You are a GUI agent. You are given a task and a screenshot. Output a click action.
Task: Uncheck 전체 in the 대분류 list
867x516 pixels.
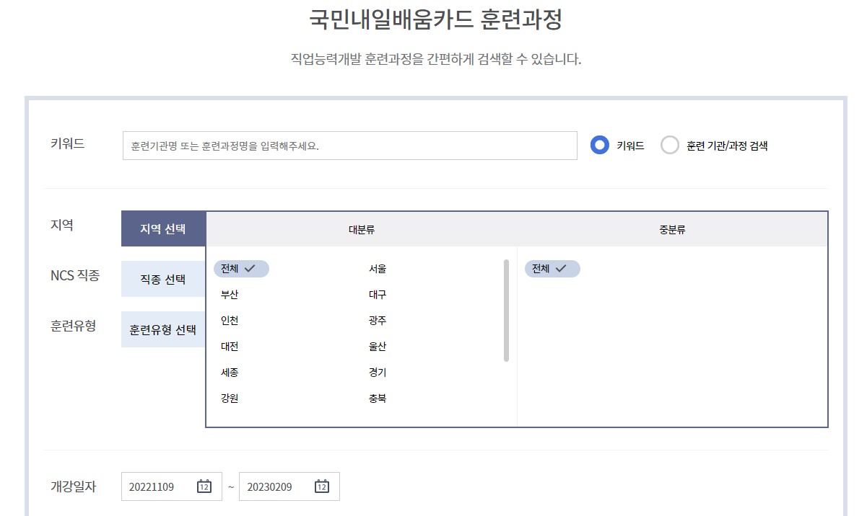coord(242,268)
